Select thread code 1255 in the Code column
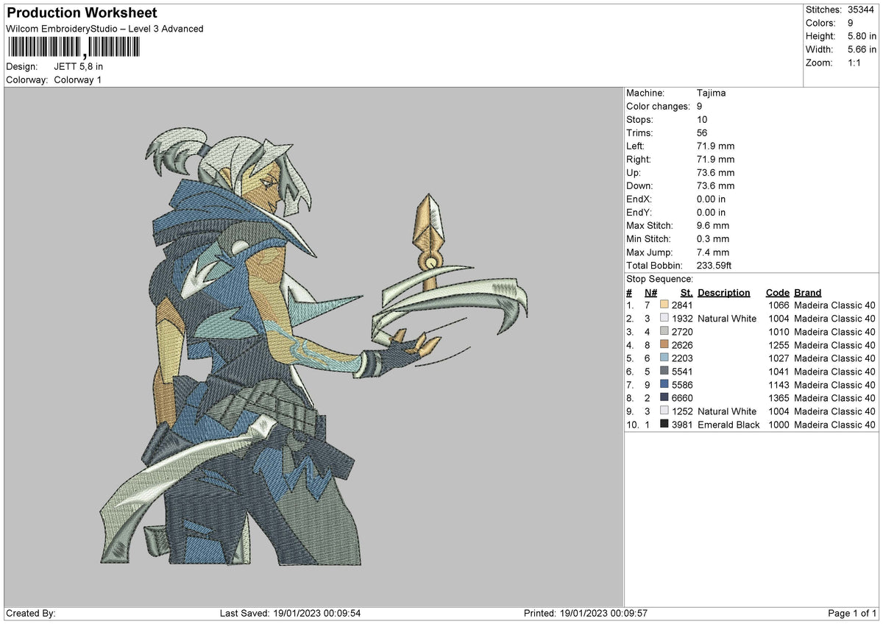 779,345
